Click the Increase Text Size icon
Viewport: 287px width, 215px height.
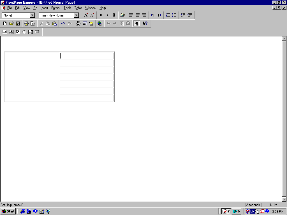coord(86,15)
